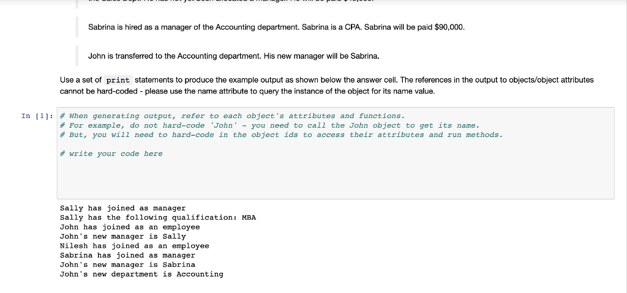The image size is (627, 293).
Task: Click the '# For example, do not hard-code' comment
Action: click(x=269, y=125)
